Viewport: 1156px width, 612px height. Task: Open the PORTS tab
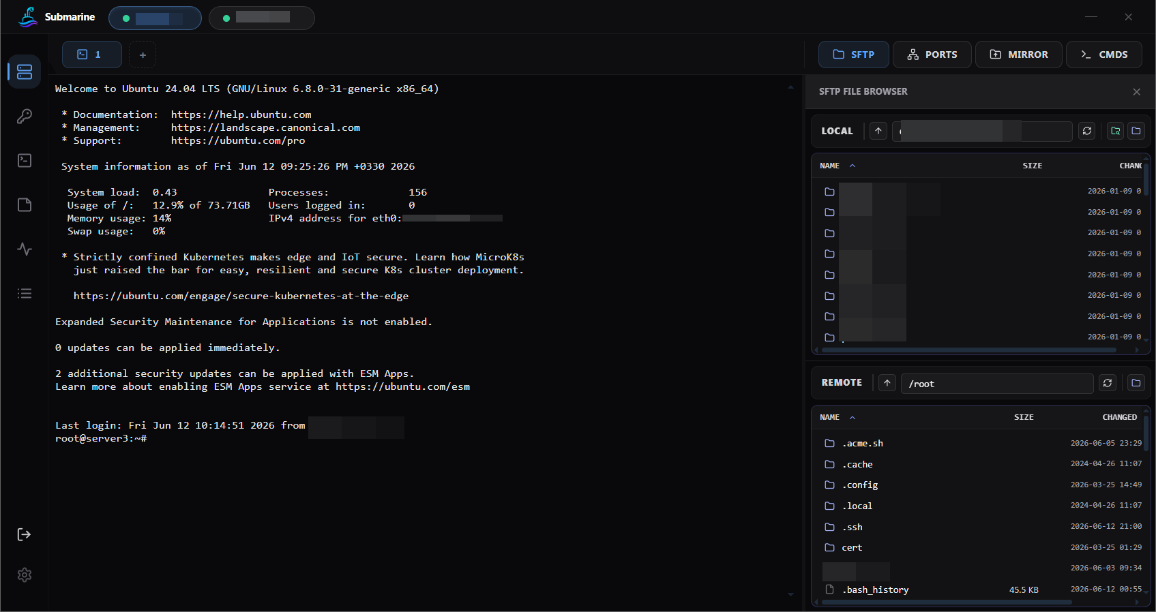[x=932, y=55]
